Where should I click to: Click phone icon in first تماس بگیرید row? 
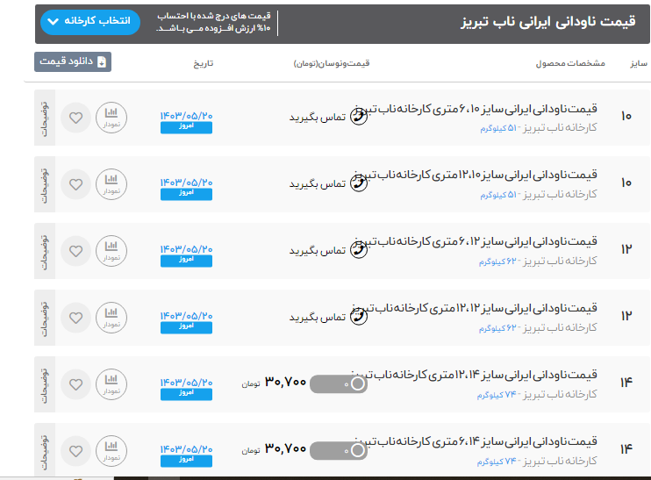(358, 117)
